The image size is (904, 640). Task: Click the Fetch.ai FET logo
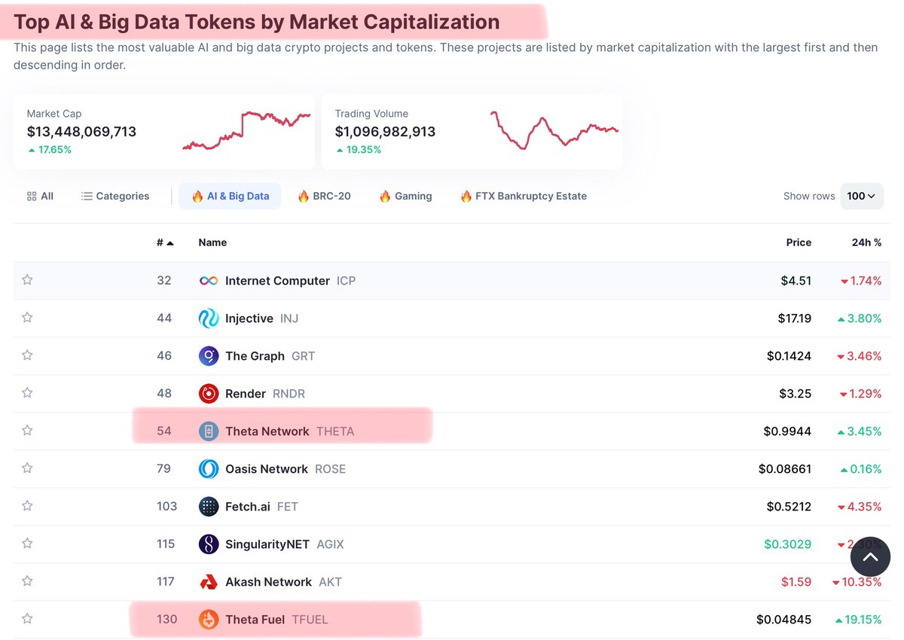[x=208, y=506]
